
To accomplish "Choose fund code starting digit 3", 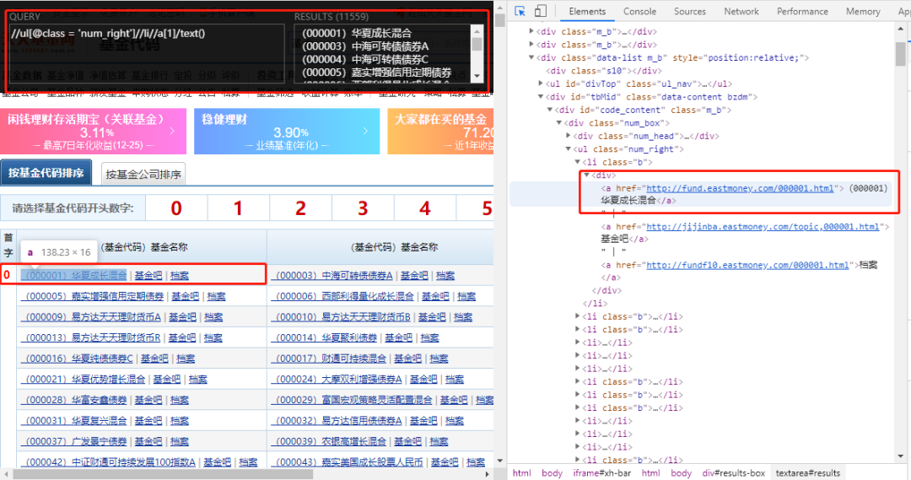I will [x=363, y=208].
